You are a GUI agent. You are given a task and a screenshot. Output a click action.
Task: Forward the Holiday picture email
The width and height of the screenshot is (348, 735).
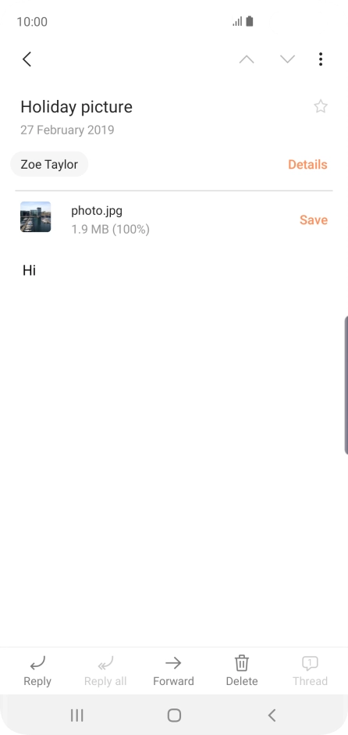tap(173, 671)
